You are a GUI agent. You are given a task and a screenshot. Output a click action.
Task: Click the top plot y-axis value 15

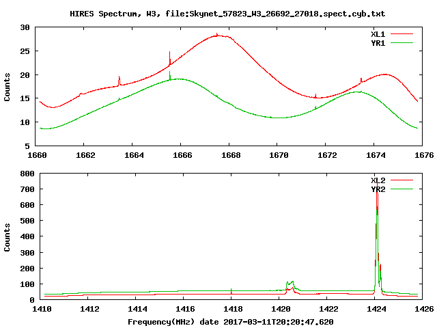pos(25,98)
